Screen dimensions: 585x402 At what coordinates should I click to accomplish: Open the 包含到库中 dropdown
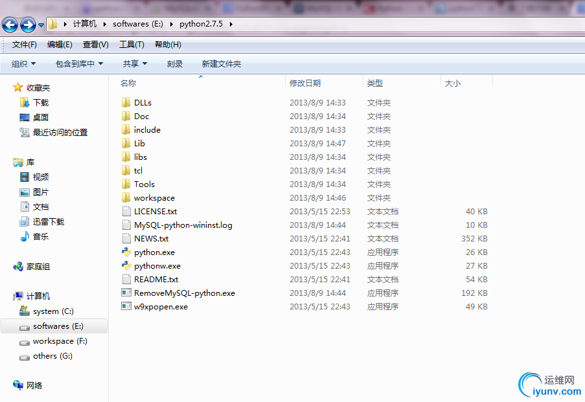(79, 64)
